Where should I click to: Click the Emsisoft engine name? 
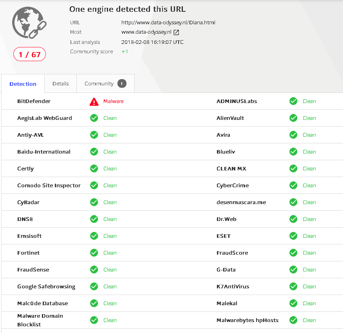coord(29,236)
